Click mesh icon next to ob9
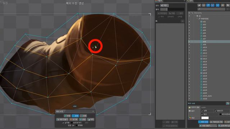 201,44
